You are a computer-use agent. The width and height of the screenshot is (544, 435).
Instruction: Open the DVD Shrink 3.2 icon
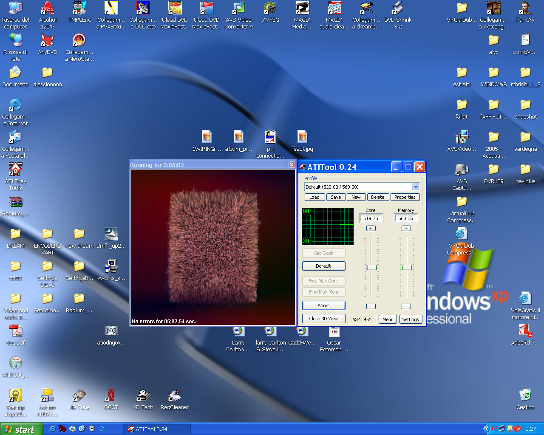[398, 8]
